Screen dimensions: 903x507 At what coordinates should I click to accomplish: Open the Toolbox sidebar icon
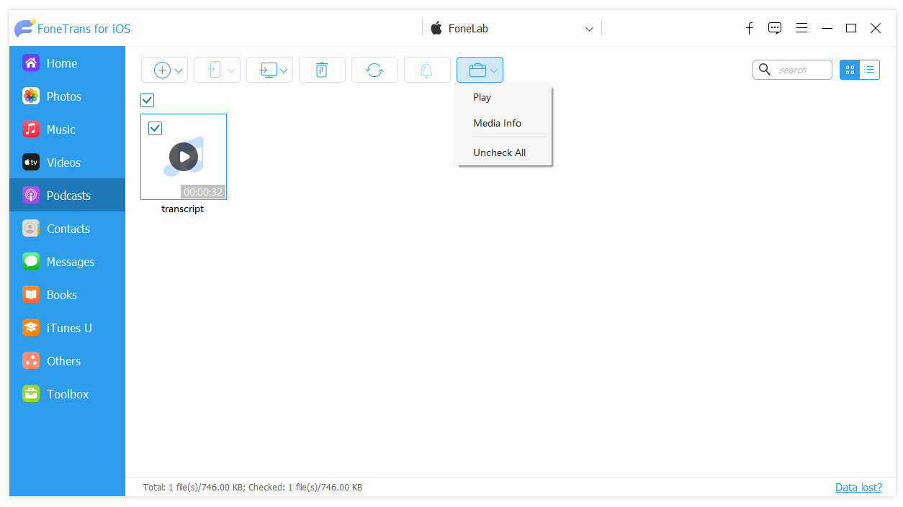click(31, 394)
